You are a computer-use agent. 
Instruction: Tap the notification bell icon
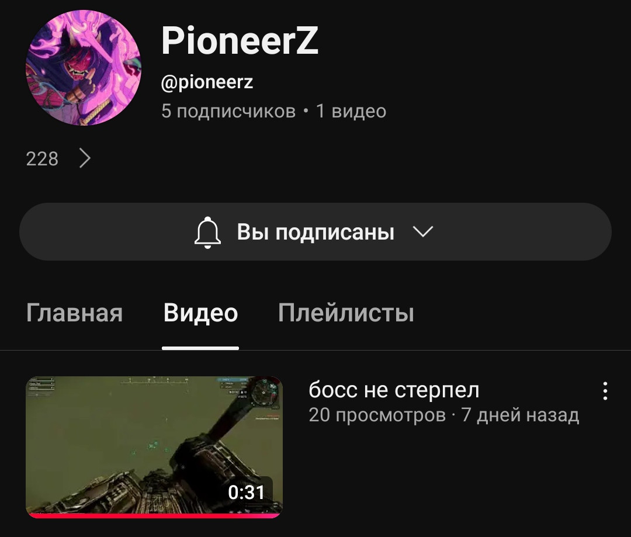click(207, 232)
